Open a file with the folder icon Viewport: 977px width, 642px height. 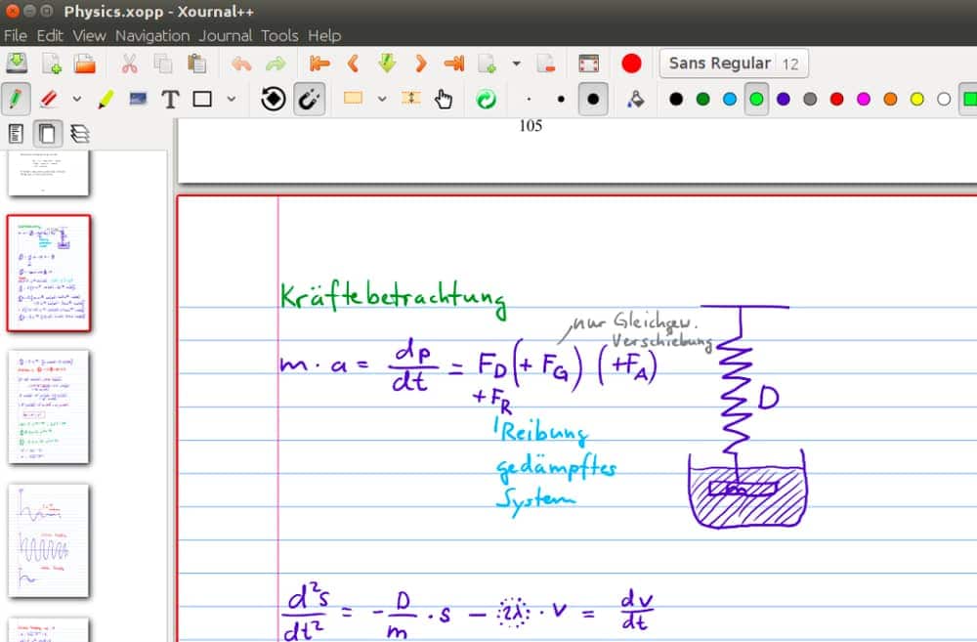(85, 64)
